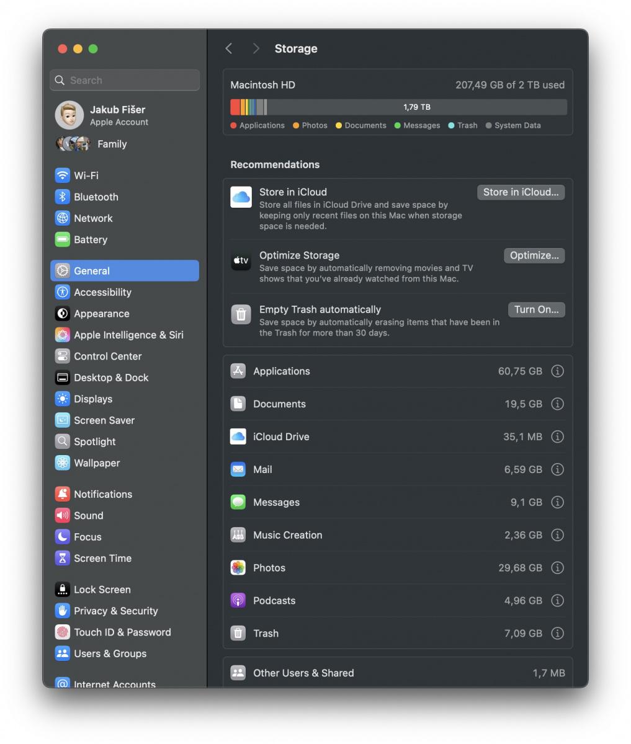Click "207,49 GB of 2 TB used" text
Screen dimensions: 631x744
(x=510, y=85)
